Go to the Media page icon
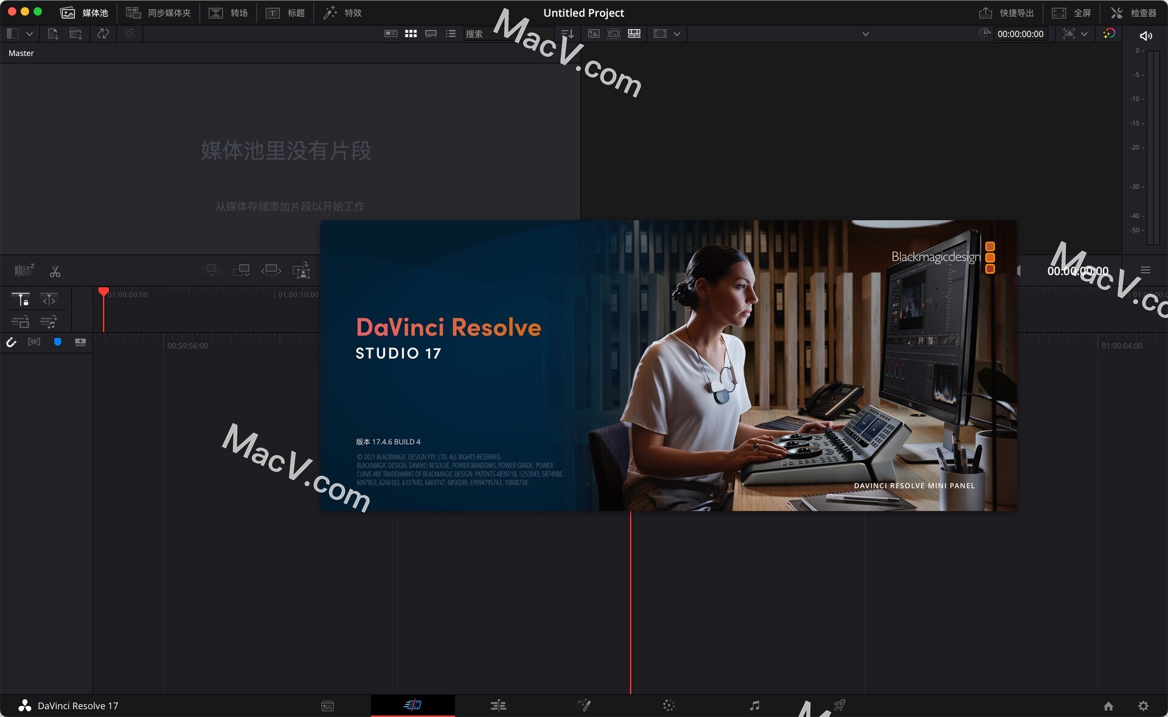The height and width of the screenshot is (717, 1168). (x=327, y=705)
